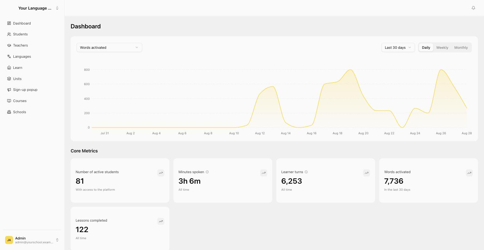Viewport: 484px width, 250px height.
Task: Expand the Your Language school switcher
Action: 32,8
